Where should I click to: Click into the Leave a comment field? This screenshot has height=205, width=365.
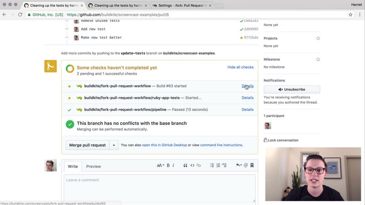coord(160,188)
